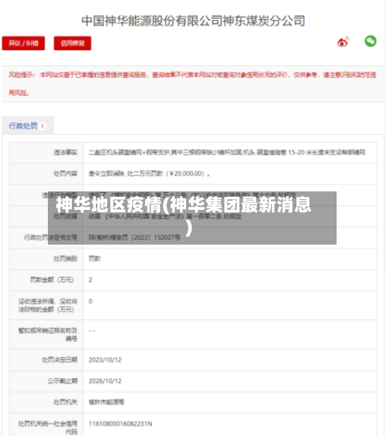Select the company title 中国神华能源股份有限公司神东煤炭分公司
386x436 pixels.
[x=193, y=21]
